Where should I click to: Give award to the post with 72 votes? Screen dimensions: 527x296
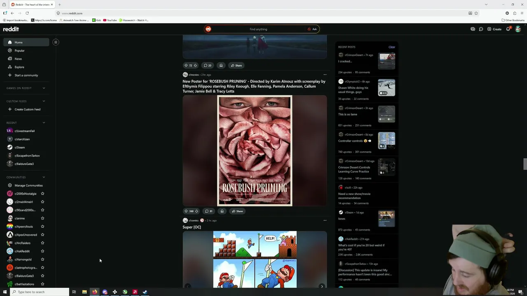[x=221, y=65]
